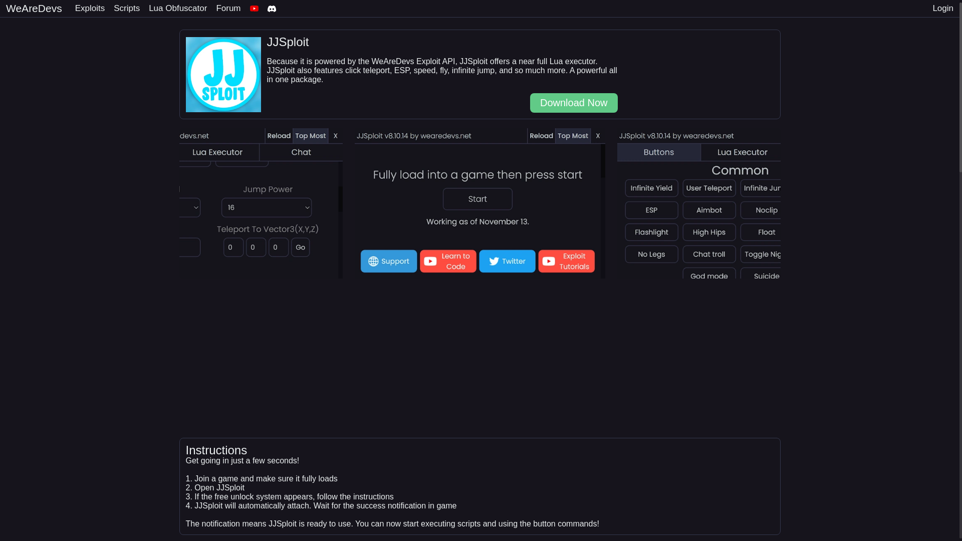Open the Exploits menu item
This screenshot has height=541, width=962.
pos(90,9)
